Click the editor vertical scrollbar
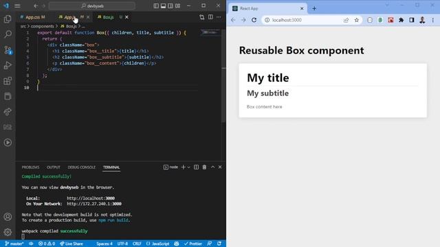 (223, 75)
